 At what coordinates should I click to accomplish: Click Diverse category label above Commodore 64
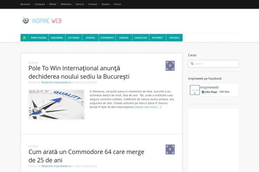pos(33,146)
